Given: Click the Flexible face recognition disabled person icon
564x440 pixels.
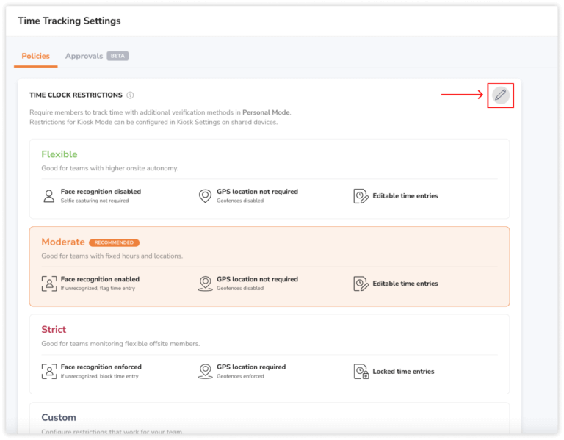Looking at the screenshot, I should [49, 196].
